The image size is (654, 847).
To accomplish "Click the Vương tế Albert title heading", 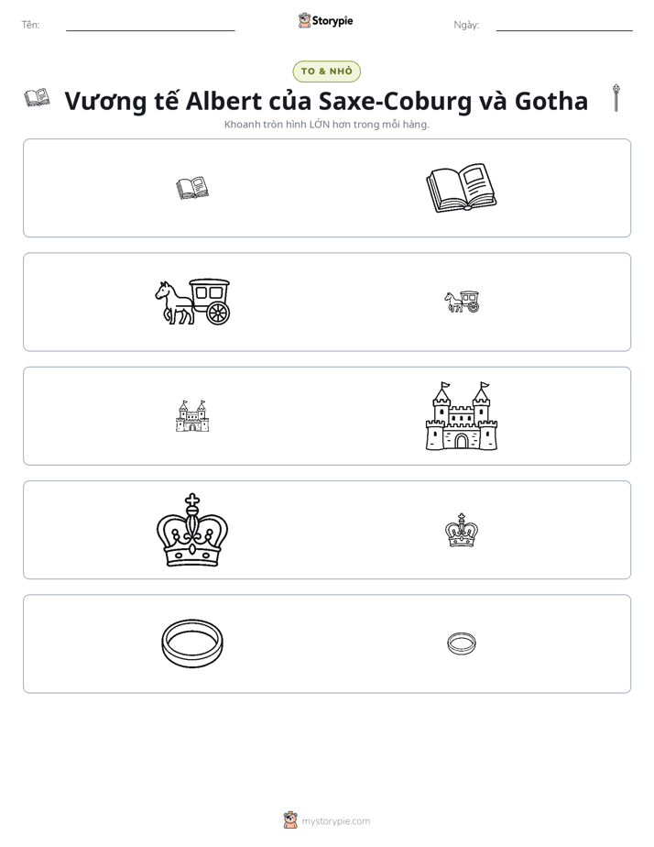I will pos(326,101).
